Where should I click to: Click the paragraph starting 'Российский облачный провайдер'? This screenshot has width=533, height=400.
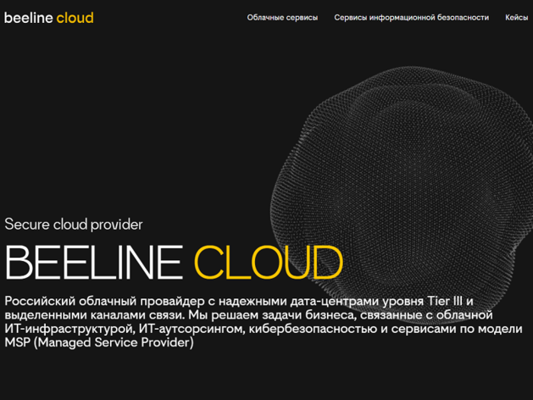pos(264,321)
